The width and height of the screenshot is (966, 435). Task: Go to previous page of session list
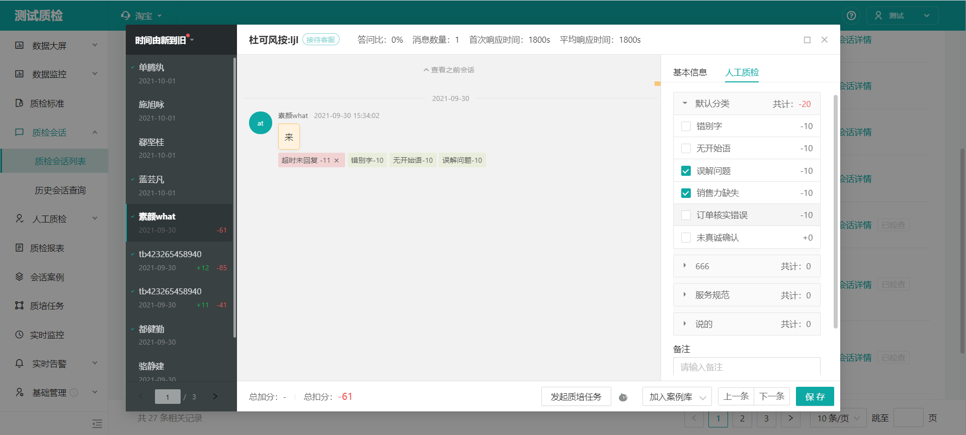pyautogui.click(x=140, y=396)
